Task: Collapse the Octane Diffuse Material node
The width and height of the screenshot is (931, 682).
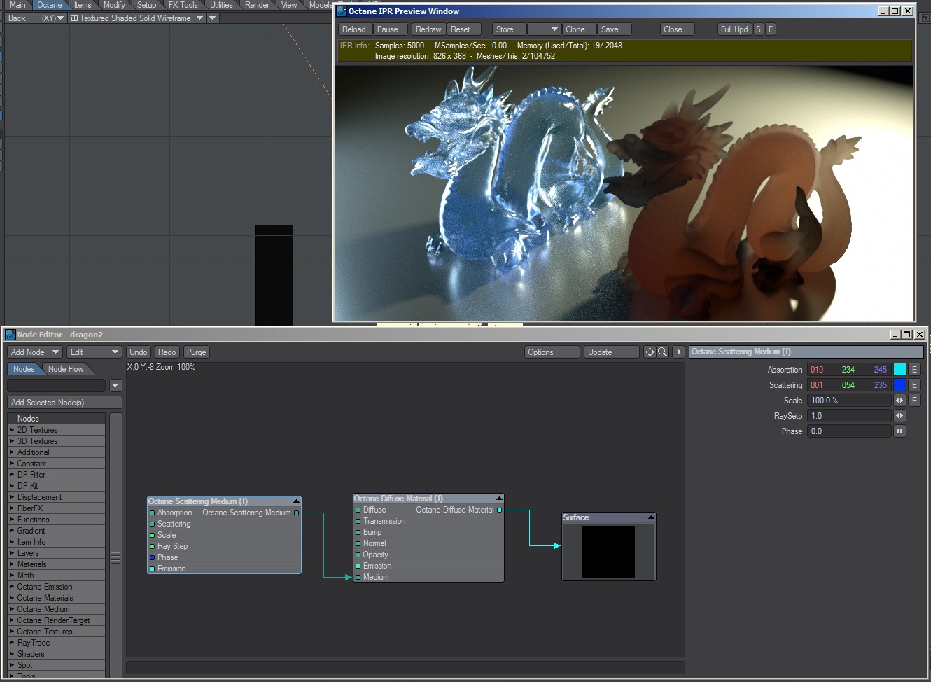Action: [499, 499]
